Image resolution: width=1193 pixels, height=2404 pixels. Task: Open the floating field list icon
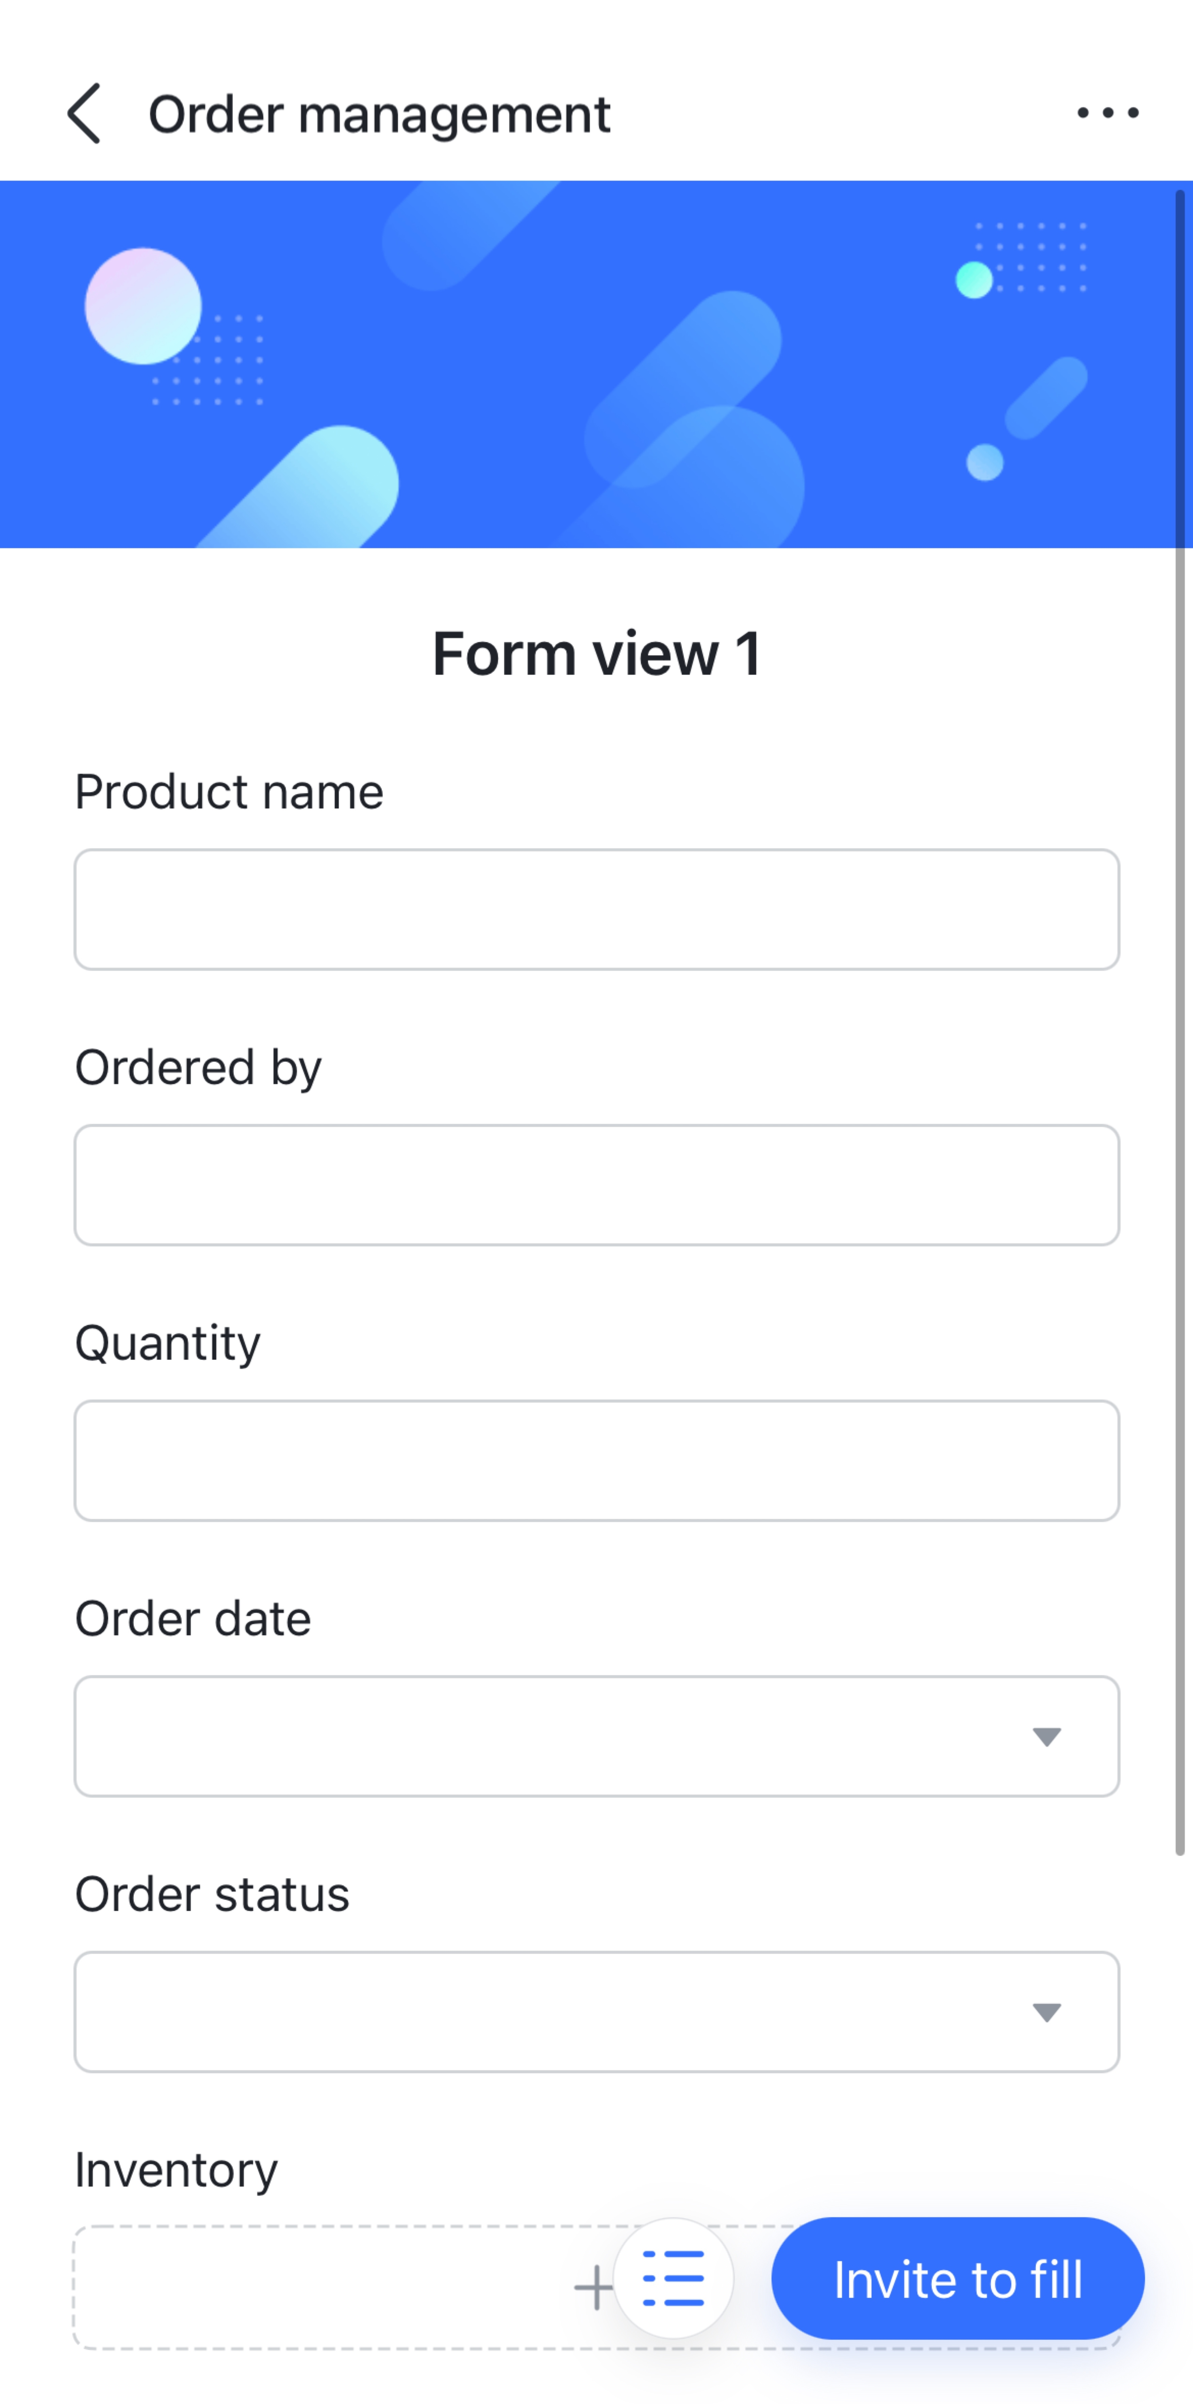pyautogui.click(x=674, y=2278)
